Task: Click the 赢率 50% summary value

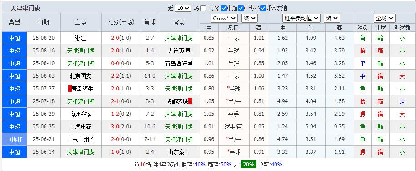Action: point(226,165)
